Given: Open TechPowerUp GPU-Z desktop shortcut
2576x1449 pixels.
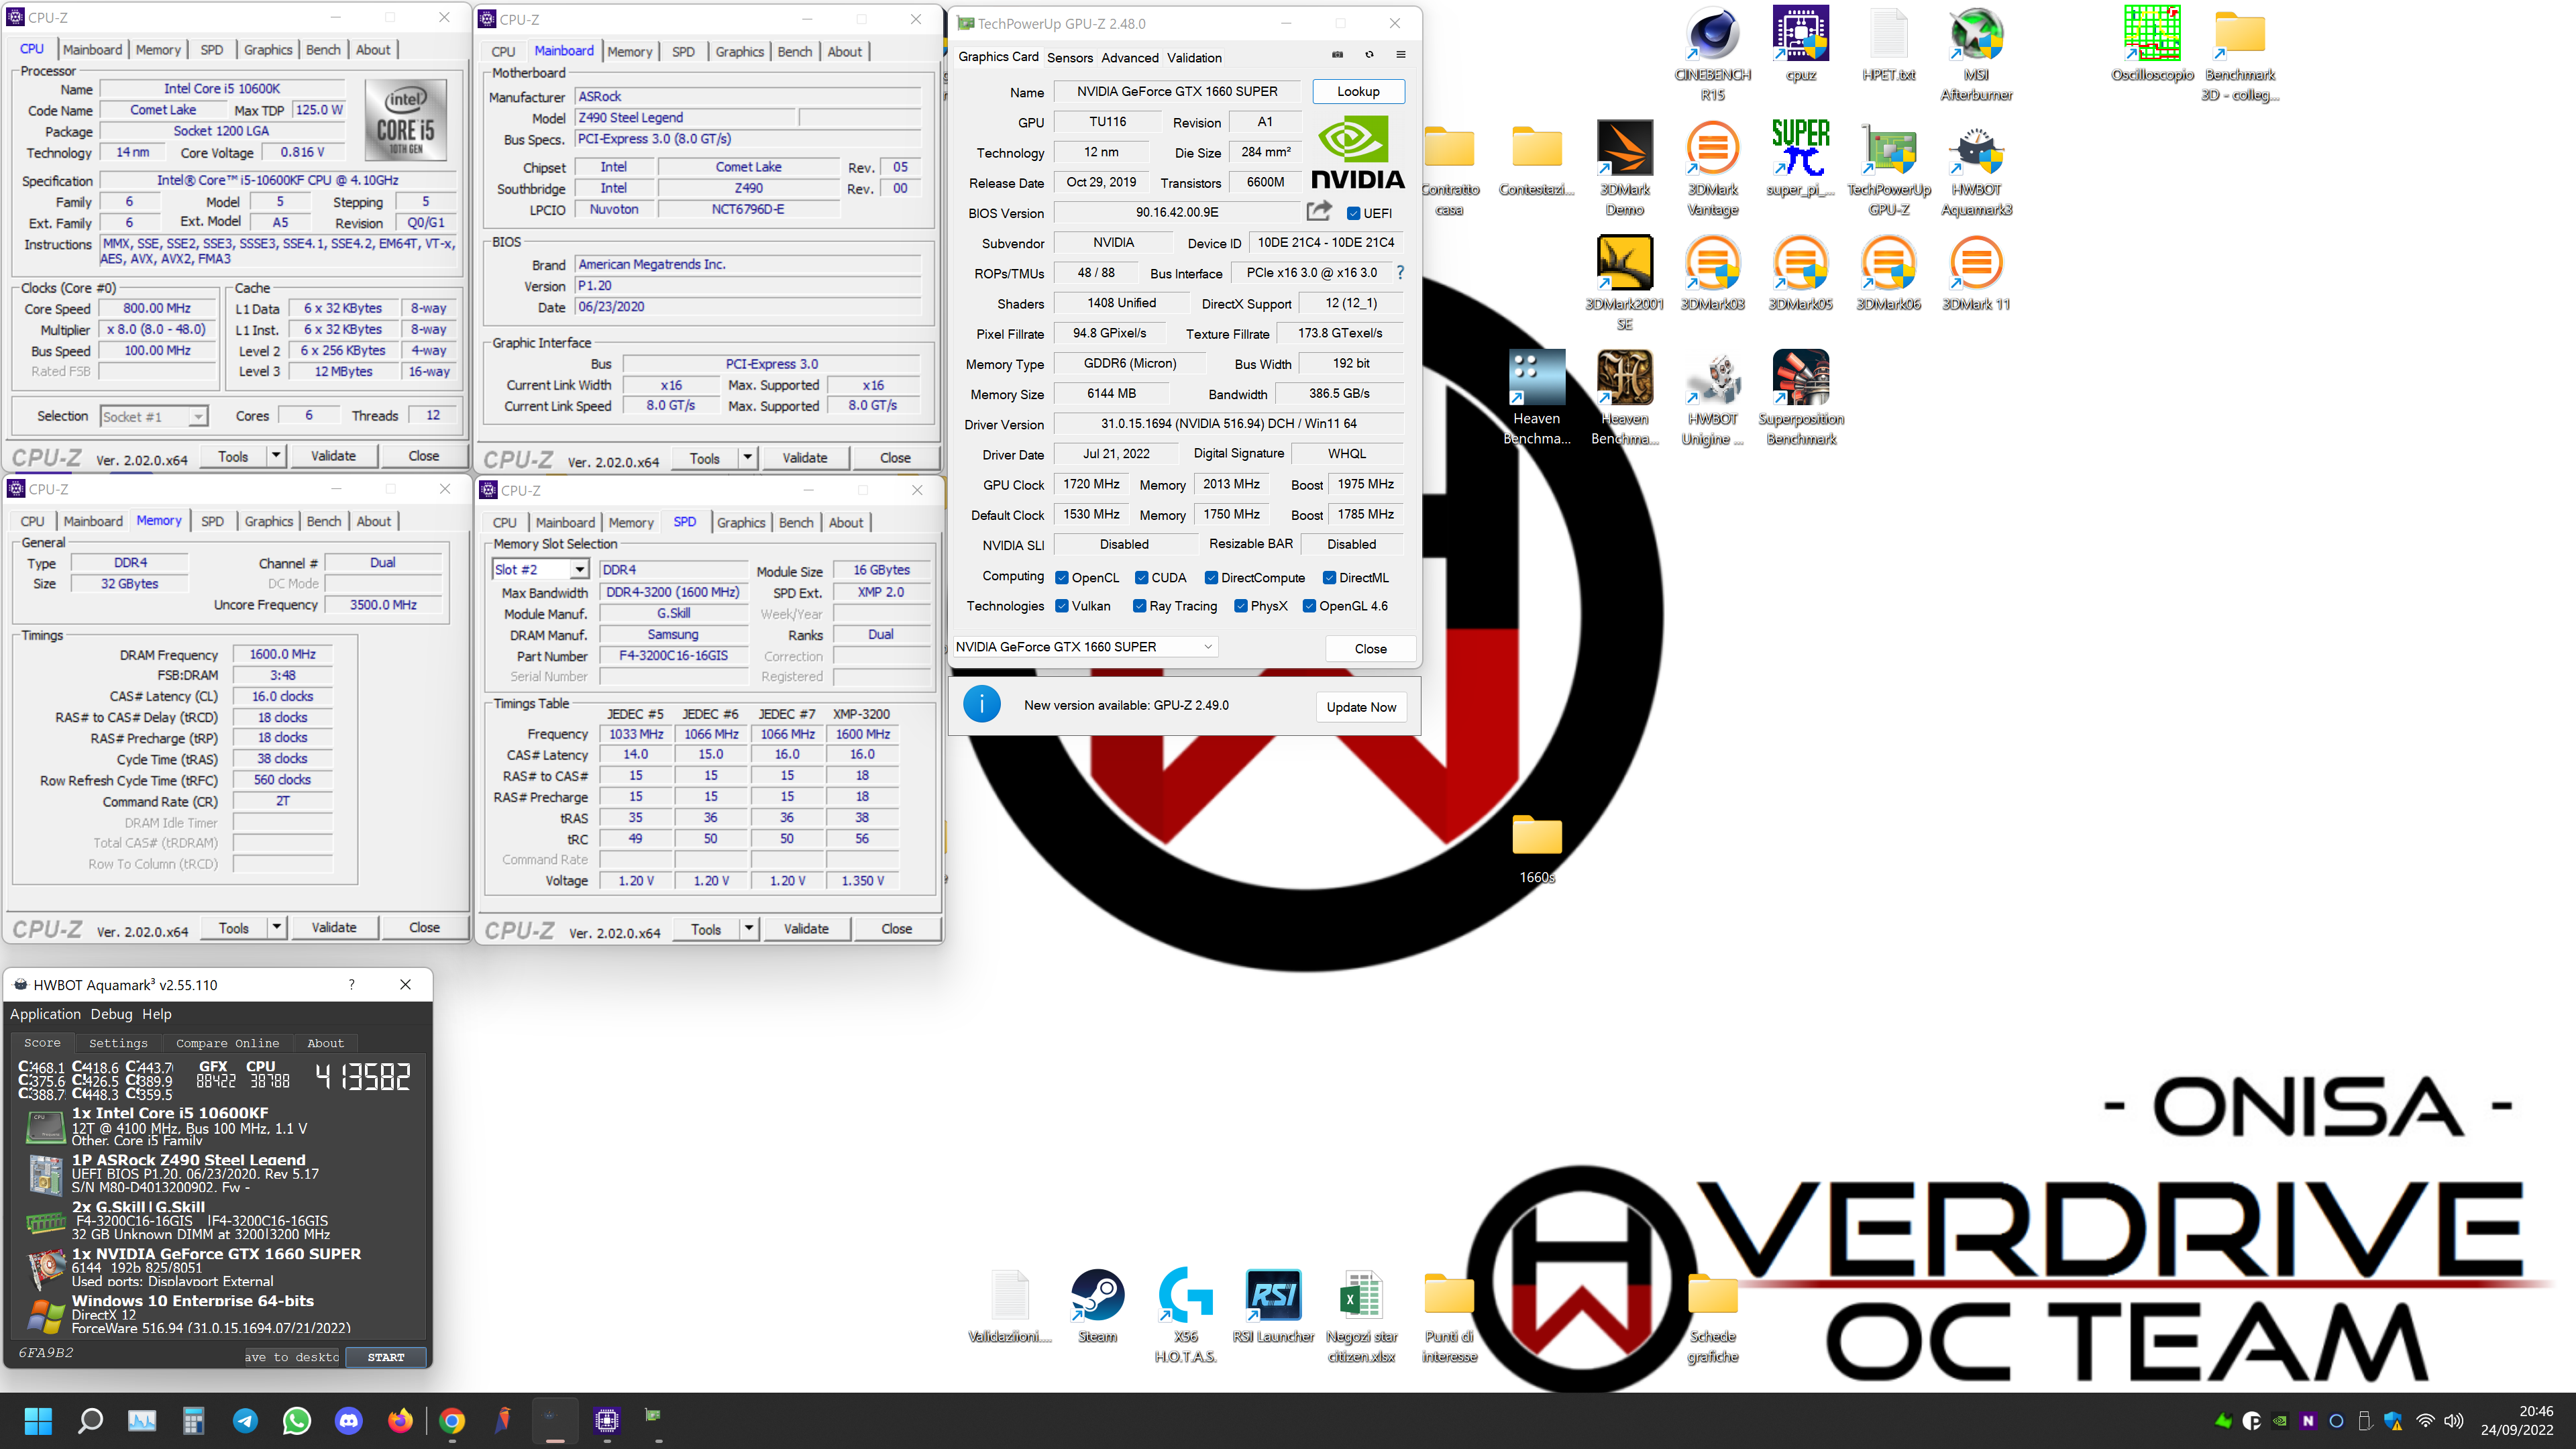Looking at the screenshot, I should tap(1888, 168).
